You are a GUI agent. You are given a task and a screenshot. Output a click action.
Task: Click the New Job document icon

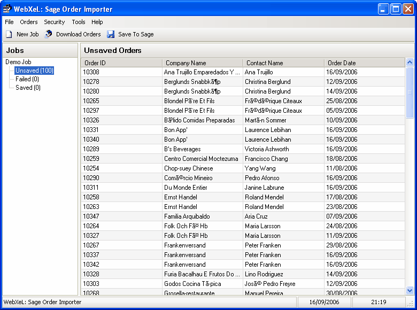9,34
